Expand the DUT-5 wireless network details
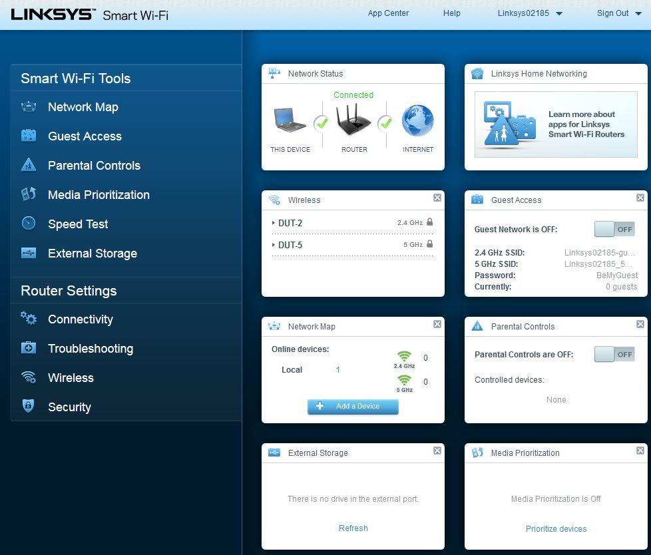The image size is (651, 555). tap(273, 246)
